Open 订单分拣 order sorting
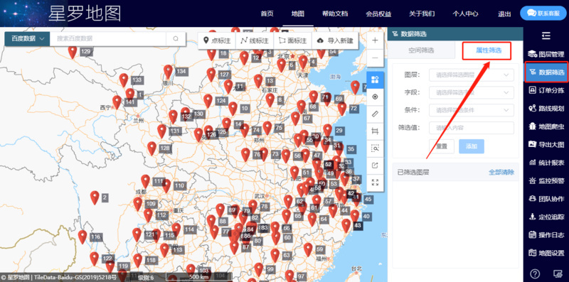The width and height of the screenshot is (569, 282). click(546, 90)
